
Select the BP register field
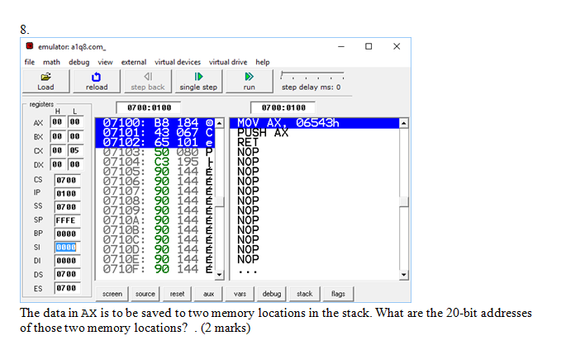pyautogui.click(x=67, y=234)
